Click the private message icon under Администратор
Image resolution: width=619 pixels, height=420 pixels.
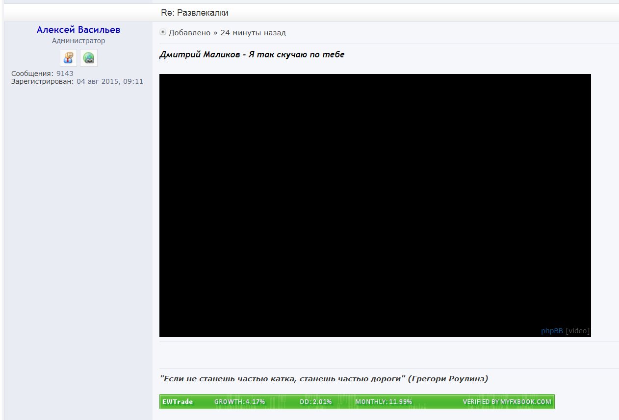(69, 58)
